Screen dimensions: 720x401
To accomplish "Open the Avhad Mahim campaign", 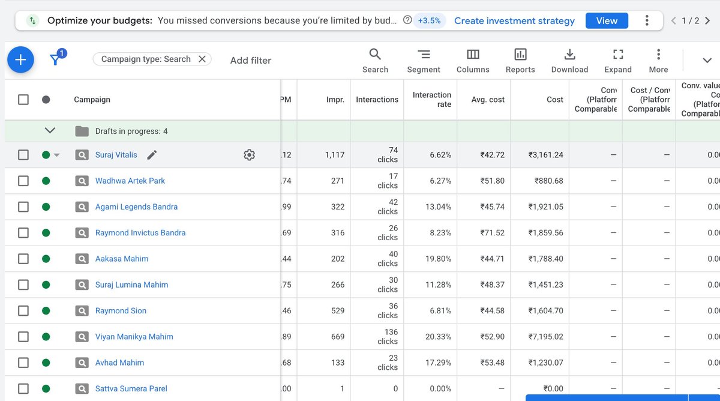I will pos(119,363).
